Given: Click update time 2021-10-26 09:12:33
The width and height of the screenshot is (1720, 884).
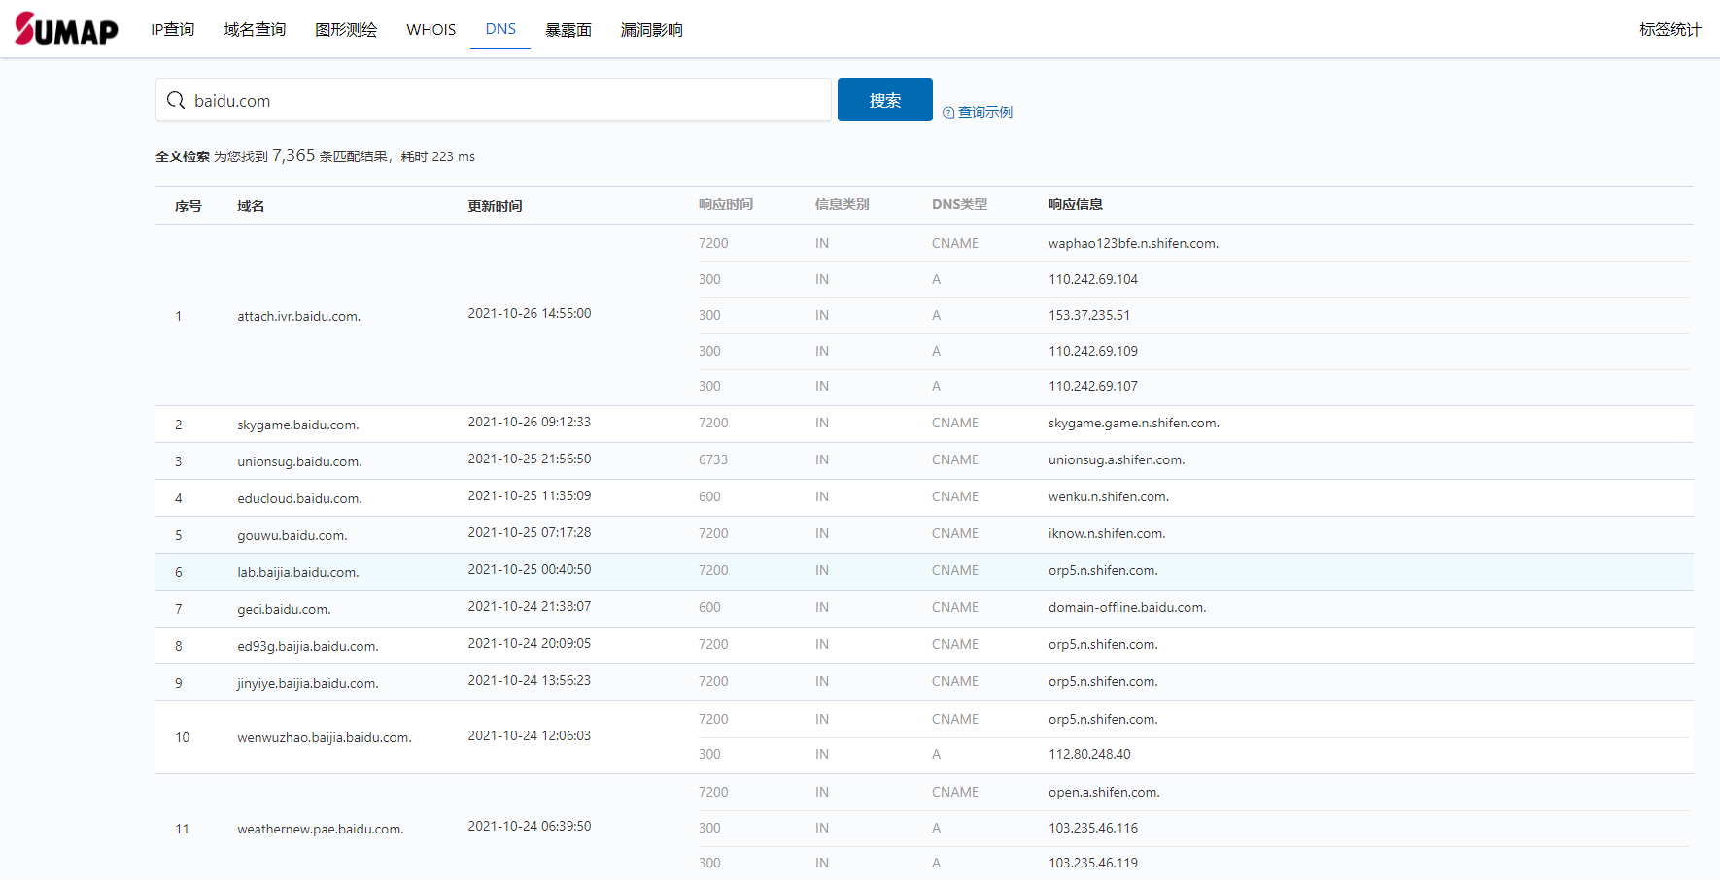Looking at the screenshot, I should pyautogui.click(x=530, y=423).
